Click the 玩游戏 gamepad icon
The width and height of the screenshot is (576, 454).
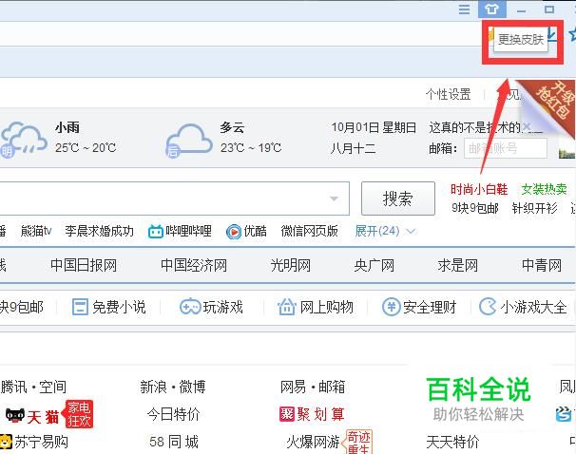click(x=190, y=307)
